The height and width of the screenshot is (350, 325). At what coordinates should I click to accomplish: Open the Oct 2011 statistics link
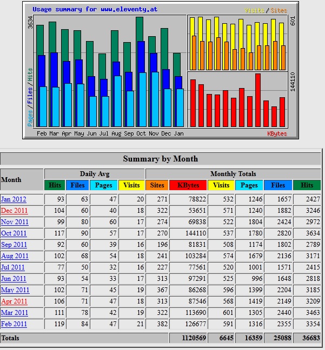[x=14, y=233]
